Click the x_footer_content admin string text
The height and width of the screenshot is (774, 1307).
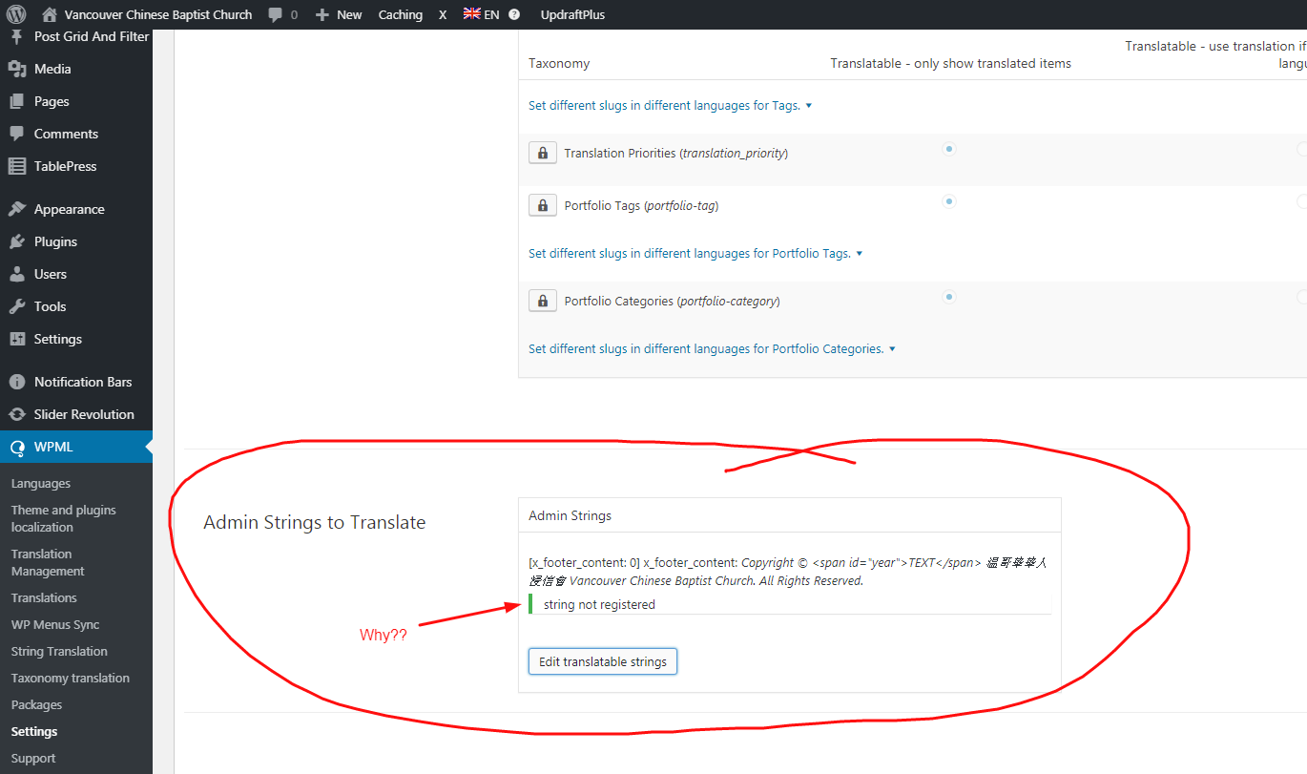(788, 572)
